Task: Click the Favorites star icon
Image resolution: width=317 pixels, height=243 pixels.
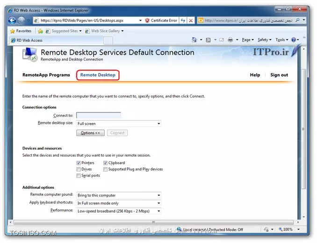Action: point(13,31)
